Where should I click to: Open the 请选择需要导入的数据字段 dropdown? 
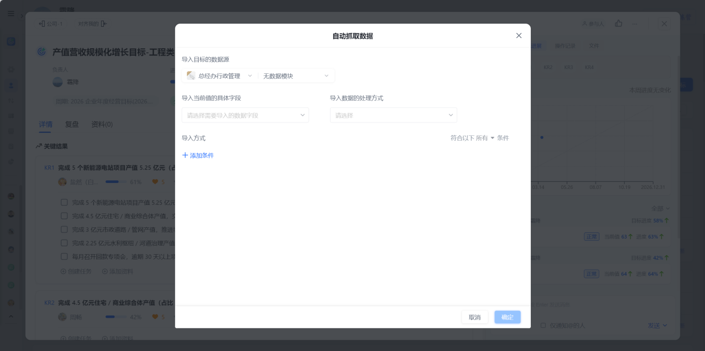[245, 115]
